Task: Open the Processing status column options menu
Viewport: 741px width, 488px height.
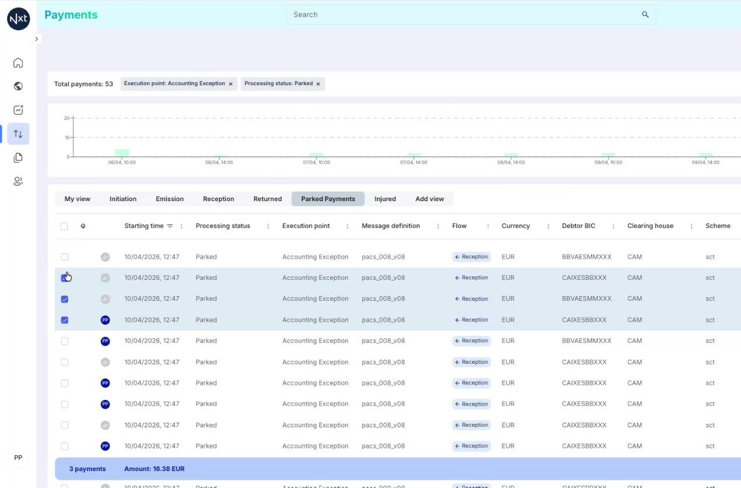Action: coord(268,226)
